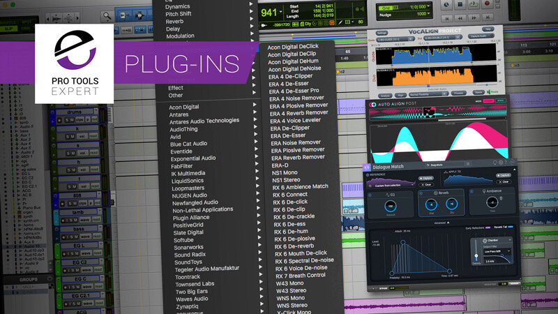Viewport: 558px width, 314px height.
Task: Select the Piano Bus entry in track list
Action: click(31, 207)
